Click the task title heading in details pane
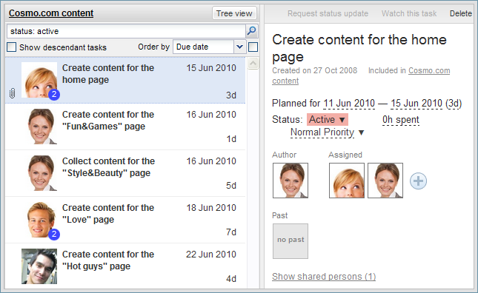The height and width of the screenshot is (293, 478). pyautogui.click(x=359, y=48)
